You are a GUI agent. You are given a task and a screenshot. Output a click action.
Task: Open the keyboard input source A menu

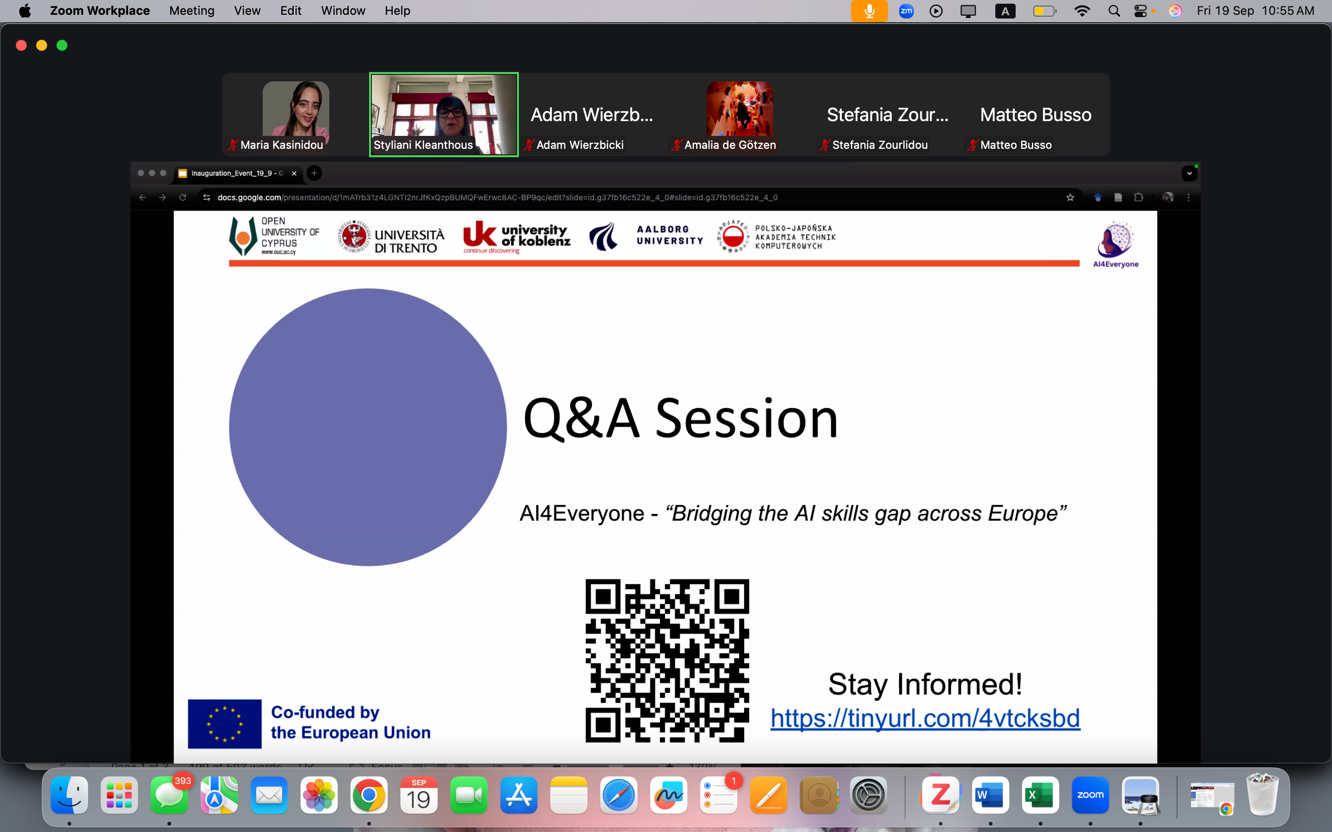pos(1005,11)
